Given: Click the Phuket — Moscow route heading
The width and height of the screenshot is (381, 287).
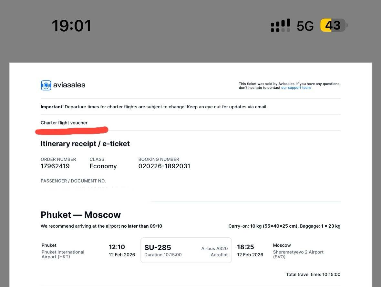Looking at the screenshot, I should pyautogui.click(x=81, y=214).
